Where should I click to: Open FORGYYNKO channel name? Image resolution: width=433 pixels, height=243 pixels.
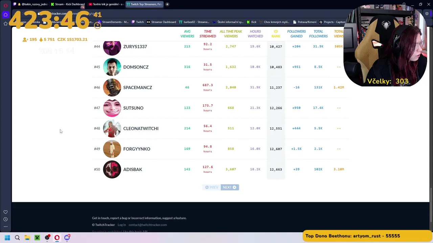pos(137,149)
